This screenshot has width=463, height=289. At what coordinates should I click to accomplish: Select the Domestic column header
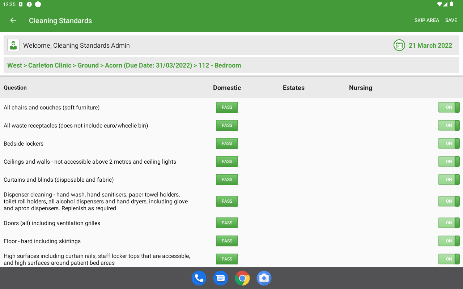[x=227, y=88]
